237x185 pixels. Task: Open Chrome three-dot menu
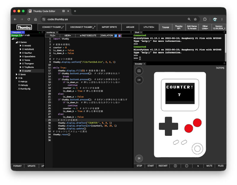click(x=222, y=19)
